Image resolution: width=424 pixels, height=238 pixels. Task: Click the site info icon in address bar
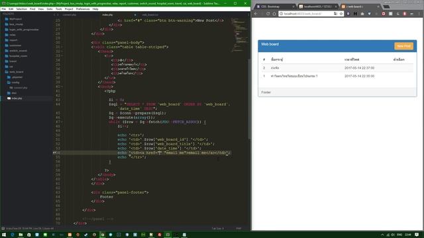281,13
